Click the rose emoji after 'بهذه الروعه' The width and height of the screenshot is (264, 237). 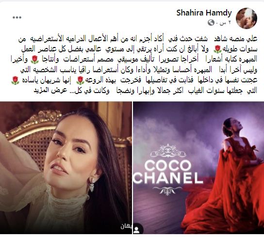(80, 80)
